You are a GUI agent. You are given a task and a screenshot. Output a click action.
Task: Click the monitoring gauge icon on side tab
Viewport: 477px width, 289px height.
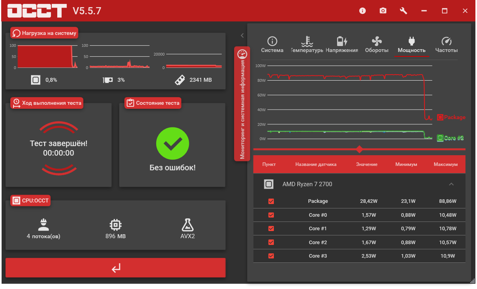242,54
